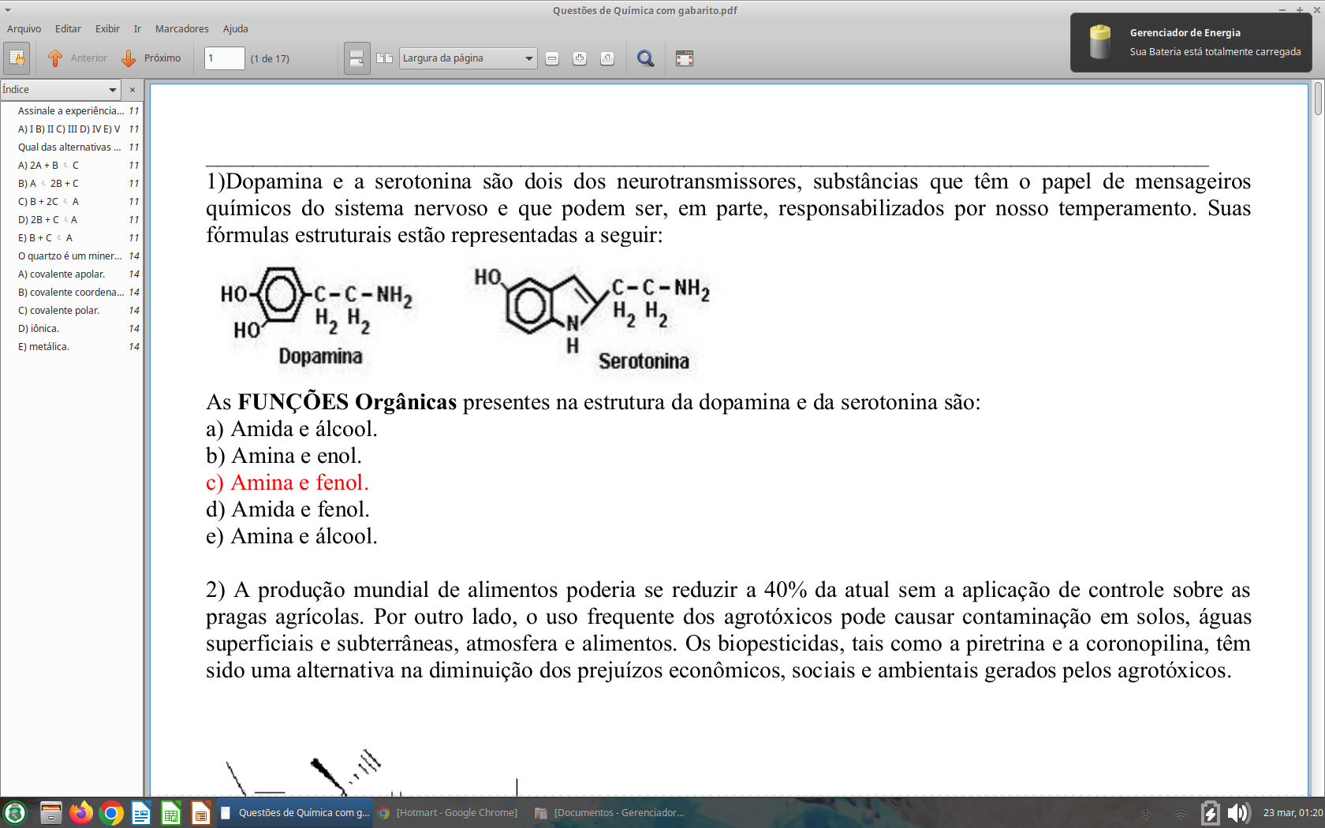Select 'O quartzo é um miner...' index entry

(x=69, y=256)
